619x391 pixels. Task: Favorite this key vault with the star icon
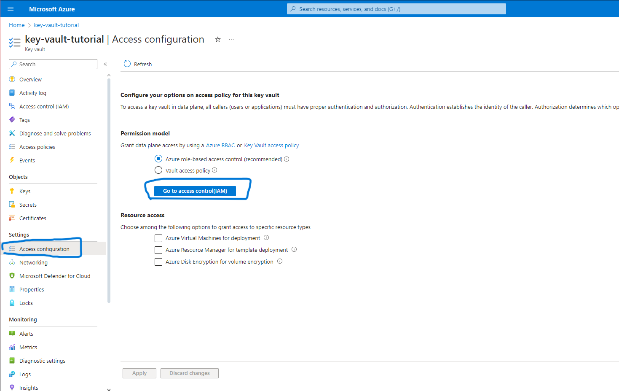tap(218, 39)
